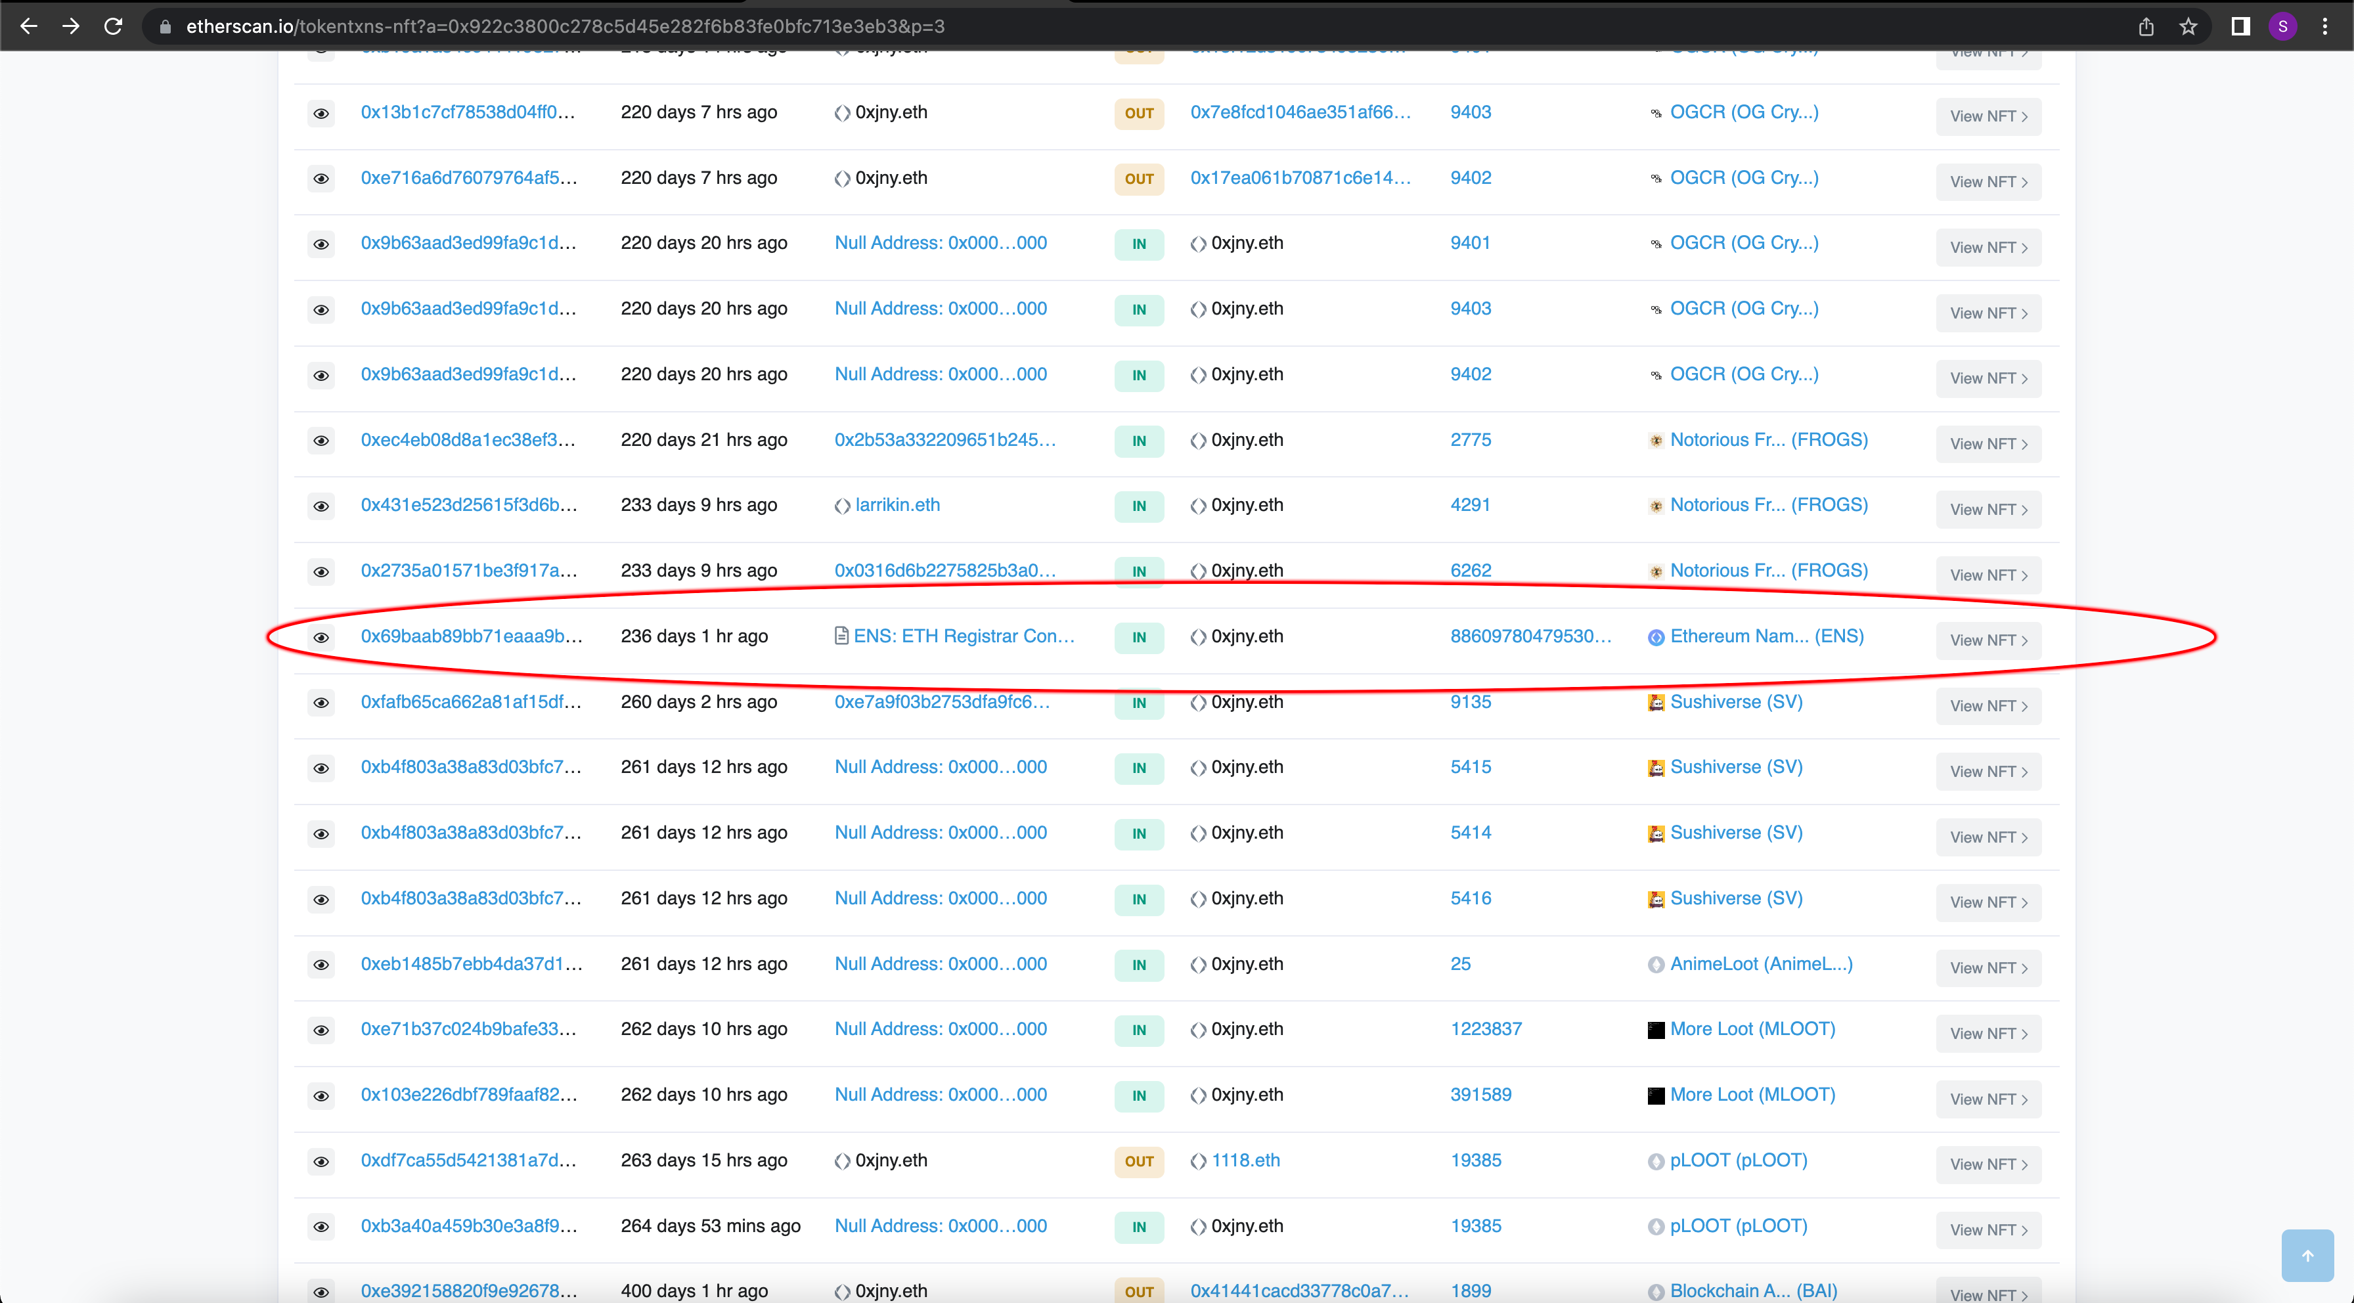Toggle the eye icon for token 9135 Sushiverse row
Screen dimensions: 2354x1303
point(321,703)
